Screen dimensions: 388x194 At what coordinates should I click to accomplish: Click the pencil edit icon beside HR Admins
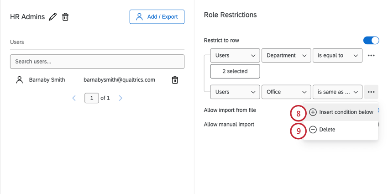point(53,17)
